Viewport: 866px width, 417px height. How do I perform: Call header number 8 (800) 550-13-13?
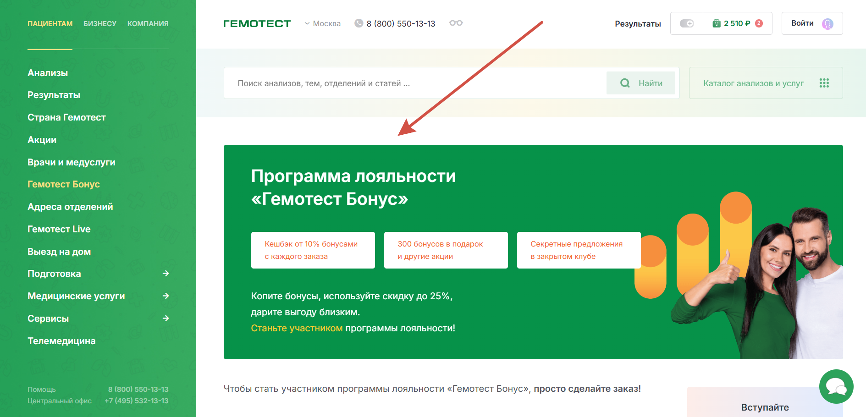tap(401, 24)
